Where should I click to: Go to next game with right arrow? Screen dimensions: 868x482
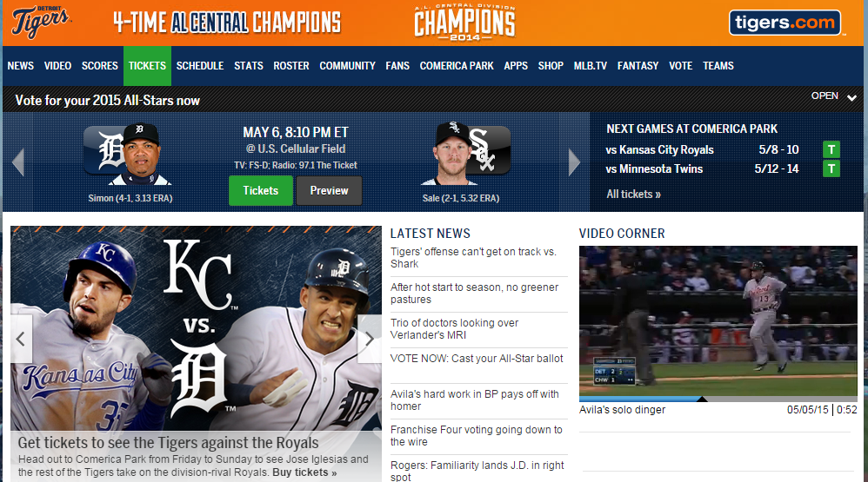(x=574, y=162)
